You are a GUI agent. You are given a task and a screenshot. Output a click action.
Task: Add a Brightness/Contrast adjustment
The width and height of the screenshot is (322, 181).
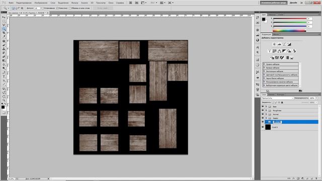(x=275, y=44)
